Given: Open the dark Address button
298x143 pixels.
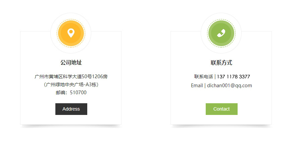Looking at the screenshot, I should point(71,109).
